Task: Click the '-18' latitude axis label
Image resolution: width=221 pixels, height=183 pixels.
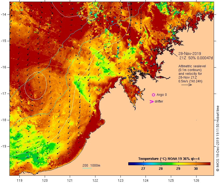Action: tap(3, 120)
